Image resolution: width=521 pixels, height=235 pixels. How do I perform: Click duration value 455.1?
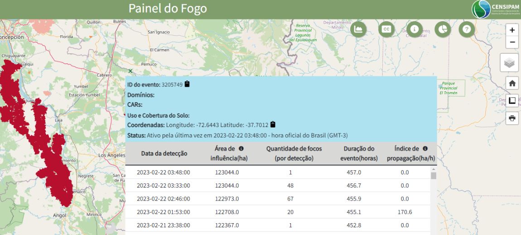click(x=354, y=212)
